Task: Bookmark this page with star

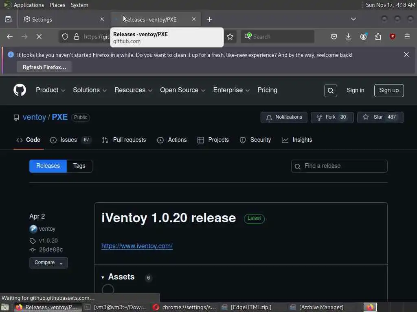Action: coord(230,37)
